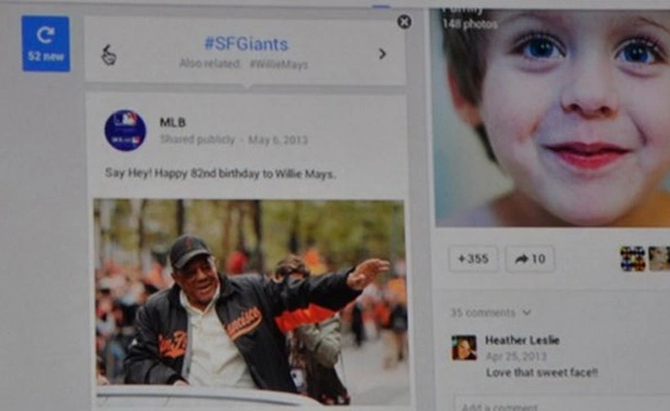
Task: Click the +355 plus-one button
Action: coord(473,259)
